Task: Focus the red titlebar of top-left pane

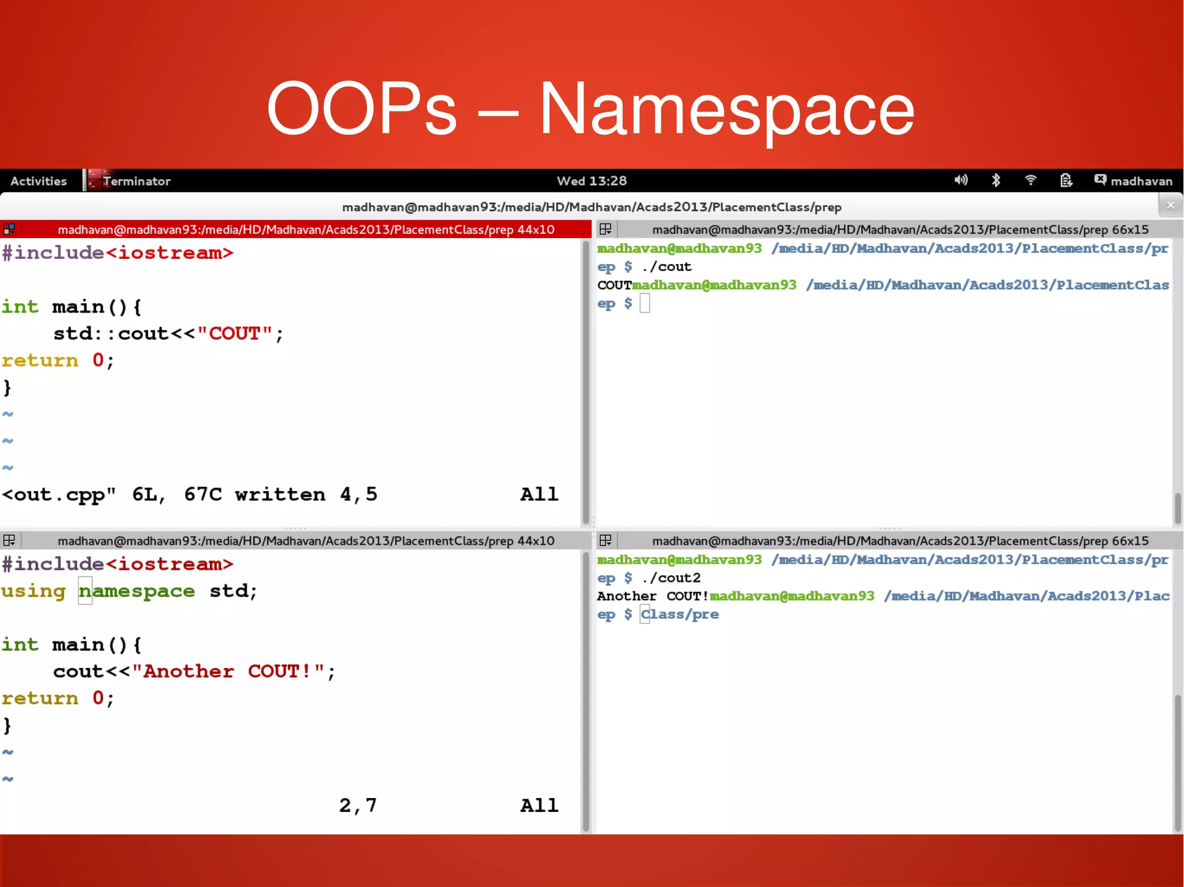Action: coord(305,229)
